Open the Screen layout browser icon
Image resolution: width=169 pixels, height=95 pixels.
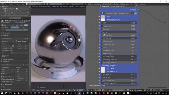click(27, 4)
